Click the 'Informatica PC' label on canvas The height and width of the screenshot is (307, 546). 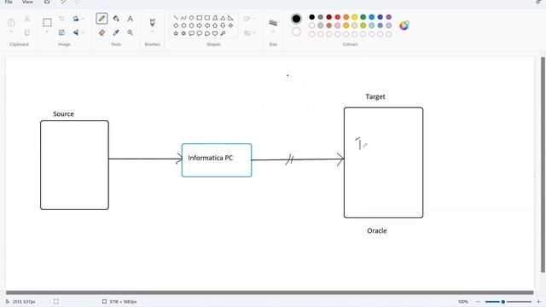tap(211, 158)
